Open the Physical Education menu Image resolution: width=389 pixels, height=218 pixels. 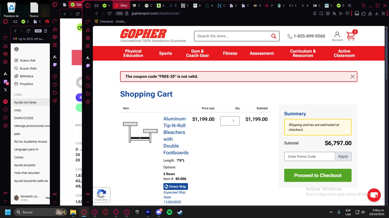coord(133,53)
